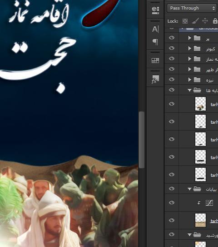Viewport: 218px width, 247px height.
Task: Collapse the ایه ها group
Action: pos(189,90)
